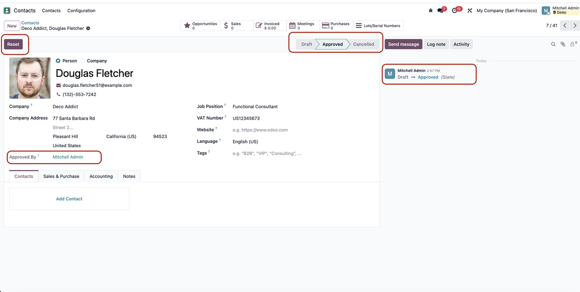Click the Reset button

click(14, 44)
